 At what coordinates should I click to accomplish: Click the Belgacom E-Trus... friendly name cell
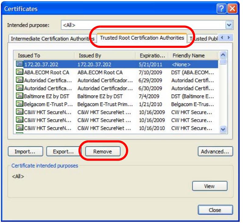click(x=192, y=105)
